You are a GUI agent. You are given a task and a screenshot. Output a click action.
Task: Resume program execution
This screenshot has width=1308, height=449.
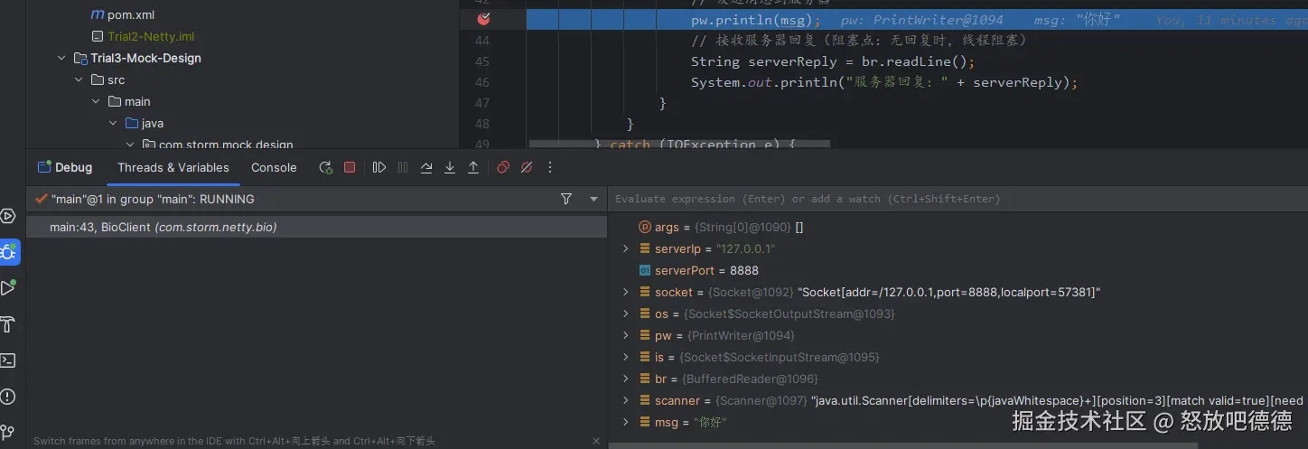[379, 167]
